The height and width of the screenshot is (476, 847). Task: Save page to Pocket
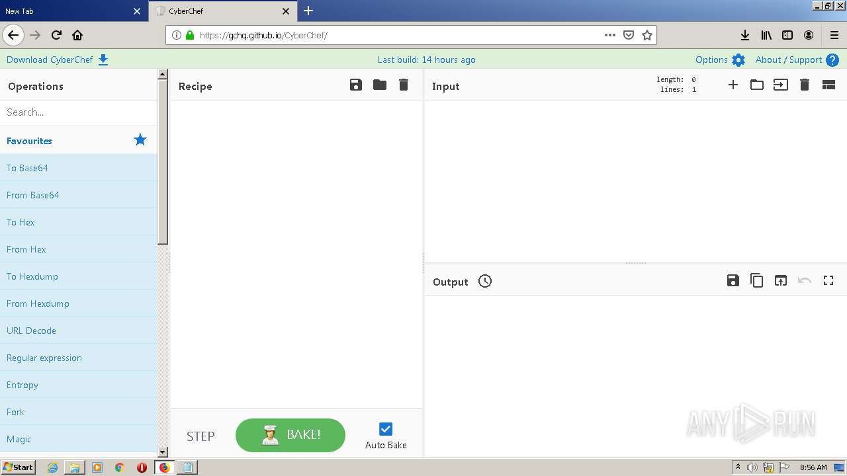[x=629, y=35]
